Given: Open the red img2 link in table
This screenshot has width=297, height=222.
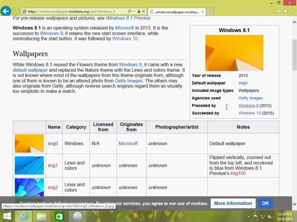Looking at the screenshot, I should coord(53,188).
